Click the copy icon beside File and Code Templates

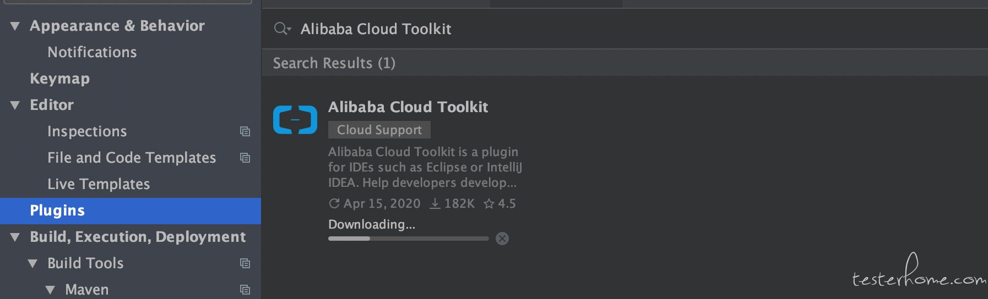click(245, 158)
